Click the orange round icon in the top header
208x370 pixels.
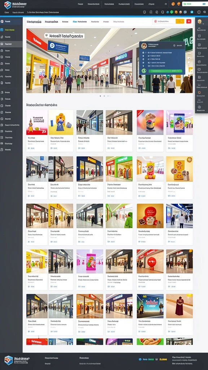click(x=173, y=4)
